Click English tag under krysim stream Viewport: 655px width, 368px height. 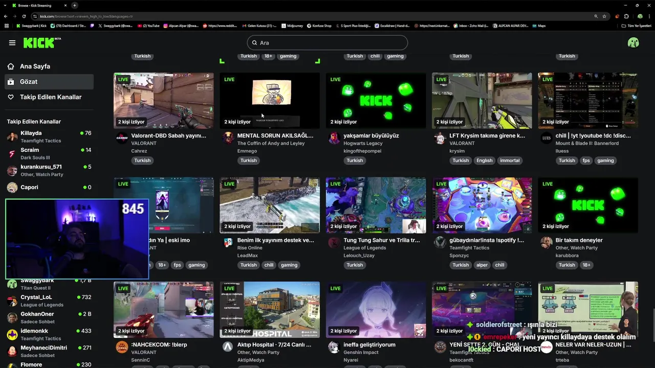[x=484, y=160]
